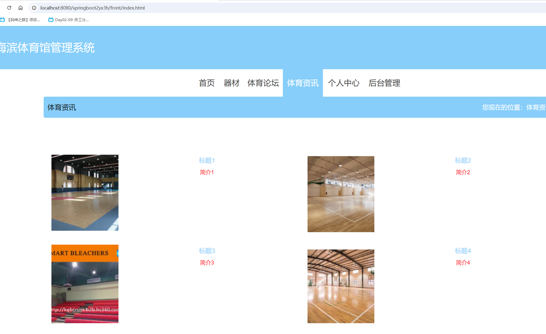Open the 标题1 article link
Image resolution: width=546 pixels, height=334 pixels.
[x=207, y=160]
